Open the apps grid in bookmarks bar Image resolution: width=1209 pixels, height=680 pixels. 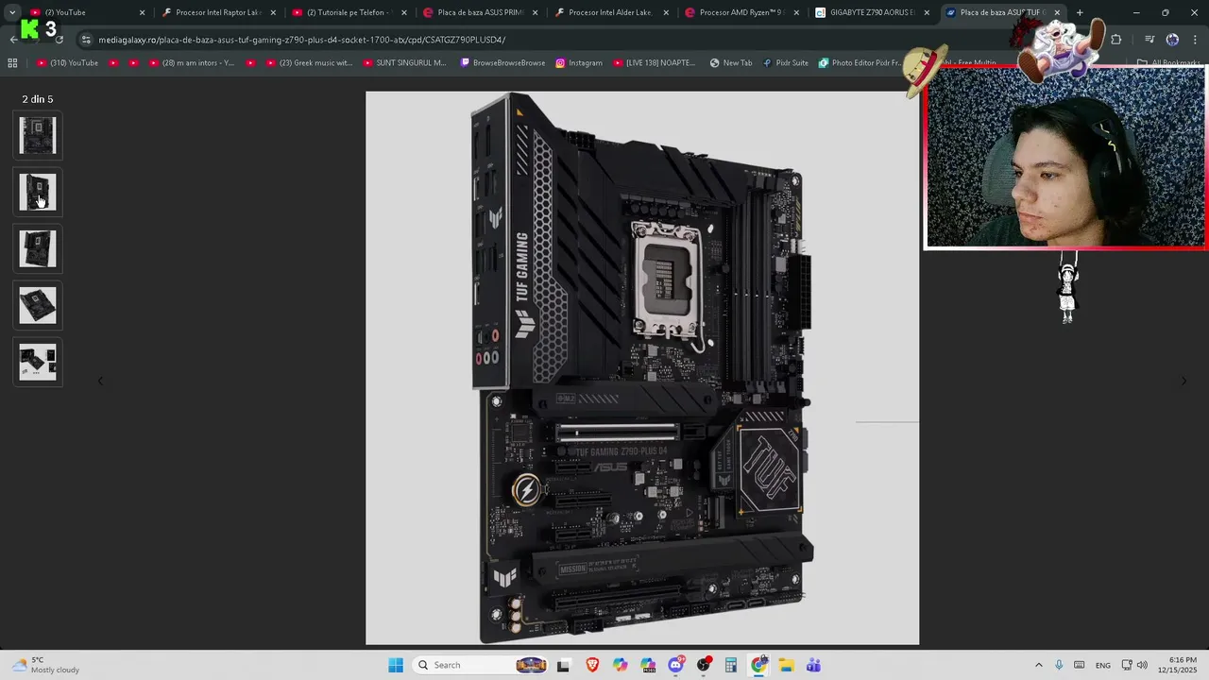coord(12,63)
